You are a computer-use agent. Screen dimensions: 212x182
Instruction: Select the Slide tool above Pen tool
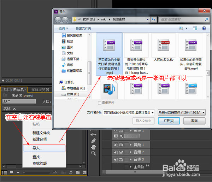click(93, 135)
